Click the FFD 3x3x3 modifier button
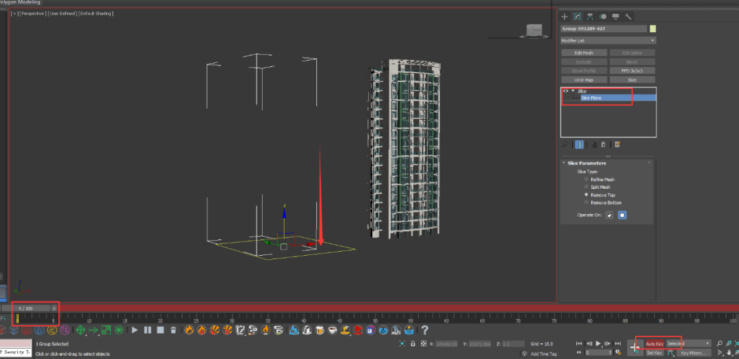739x359 pixels. click(632, 70)
